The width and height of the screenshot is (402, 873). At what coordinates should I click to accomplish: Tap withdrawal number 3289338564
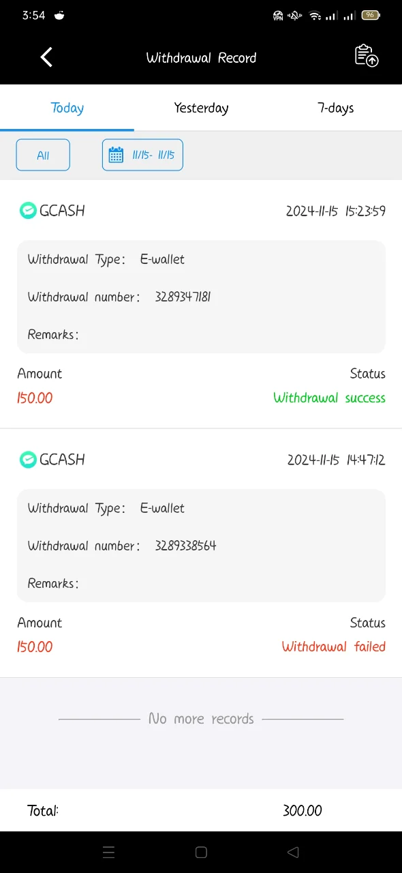click(x=185, y=546)
